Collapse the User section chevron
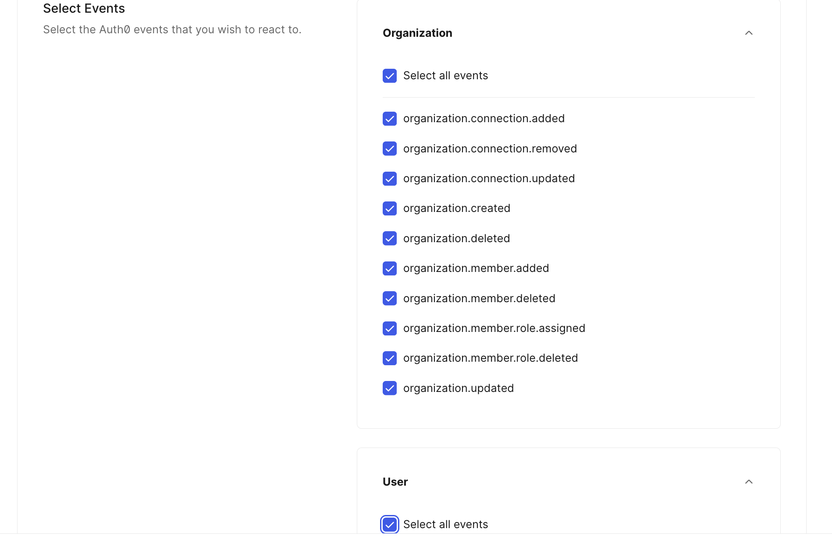This screenshot has width=832, height=536. pos(749,482)
